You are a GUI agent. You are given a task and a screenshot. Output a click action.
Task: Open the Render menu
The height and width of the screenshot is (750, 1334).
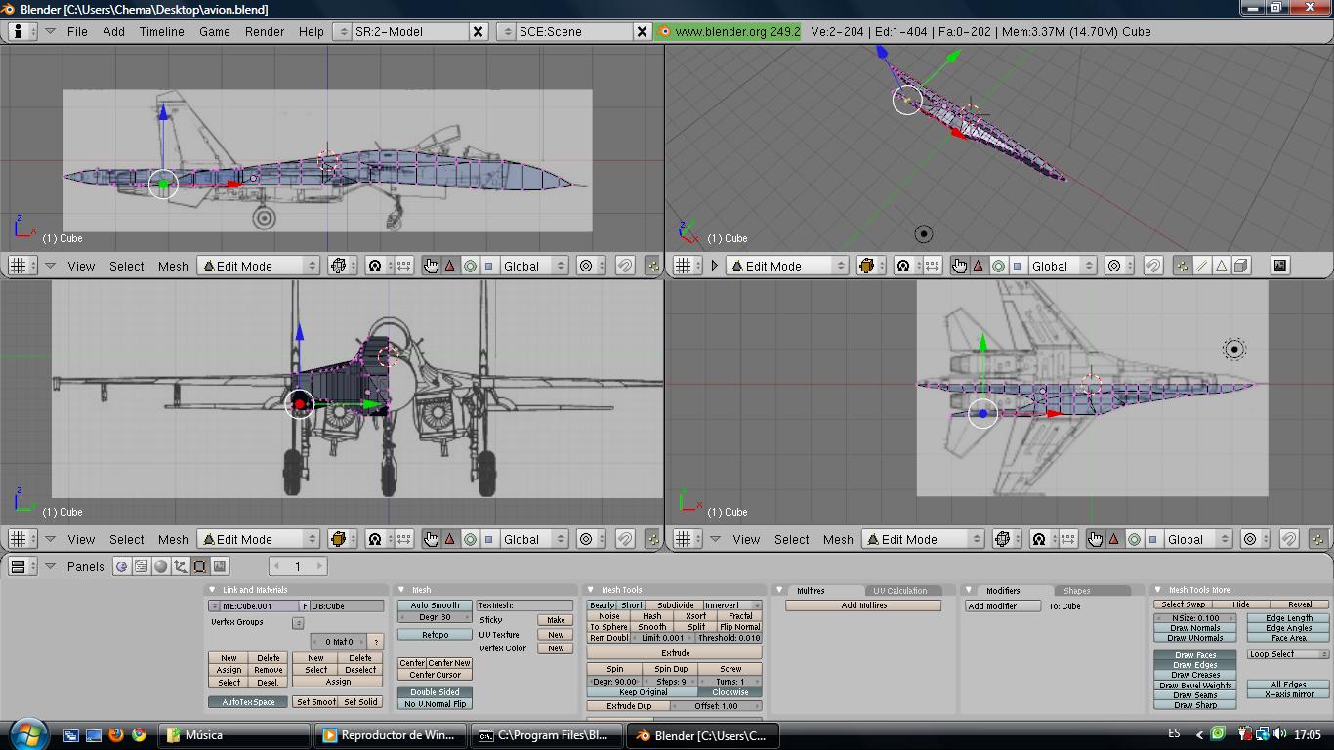coord(265,31)
